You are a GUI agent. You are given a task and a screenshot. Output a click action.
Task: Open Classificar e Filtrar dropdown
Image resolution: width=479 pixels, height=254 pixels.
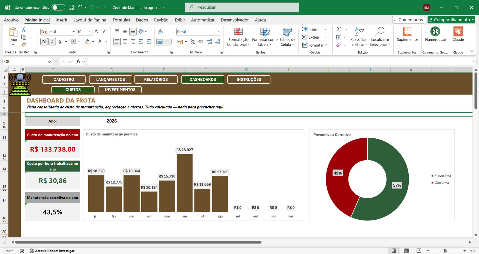coord(359,37)
